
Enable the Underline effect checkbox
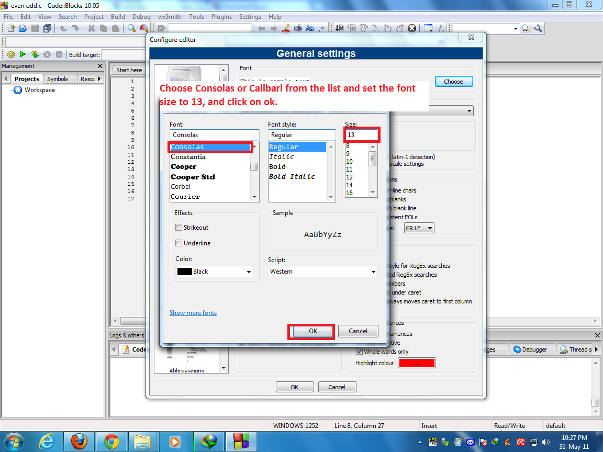pos(178,243)
